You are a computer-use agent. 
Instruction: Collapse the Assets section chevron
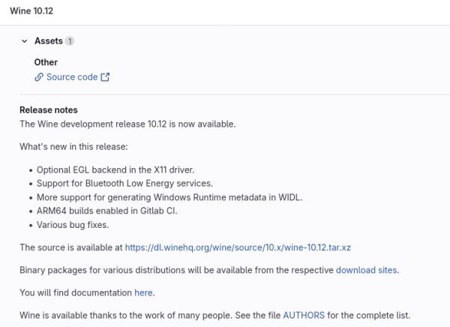tap(25, 41)
